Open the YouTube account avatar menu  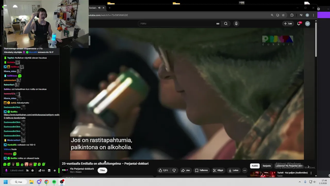[x=307, y=24]
